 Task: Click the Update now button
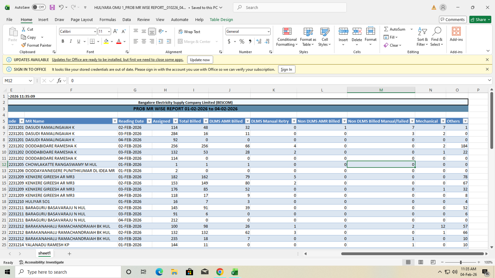[x=200, y=60]
